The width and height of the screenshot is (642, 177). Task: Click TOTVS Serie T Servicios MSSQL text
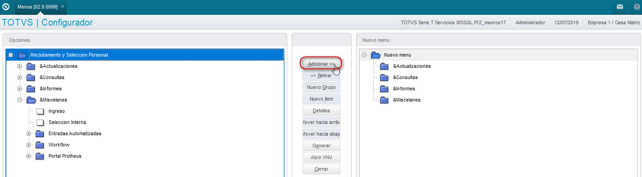click(453, 22)
